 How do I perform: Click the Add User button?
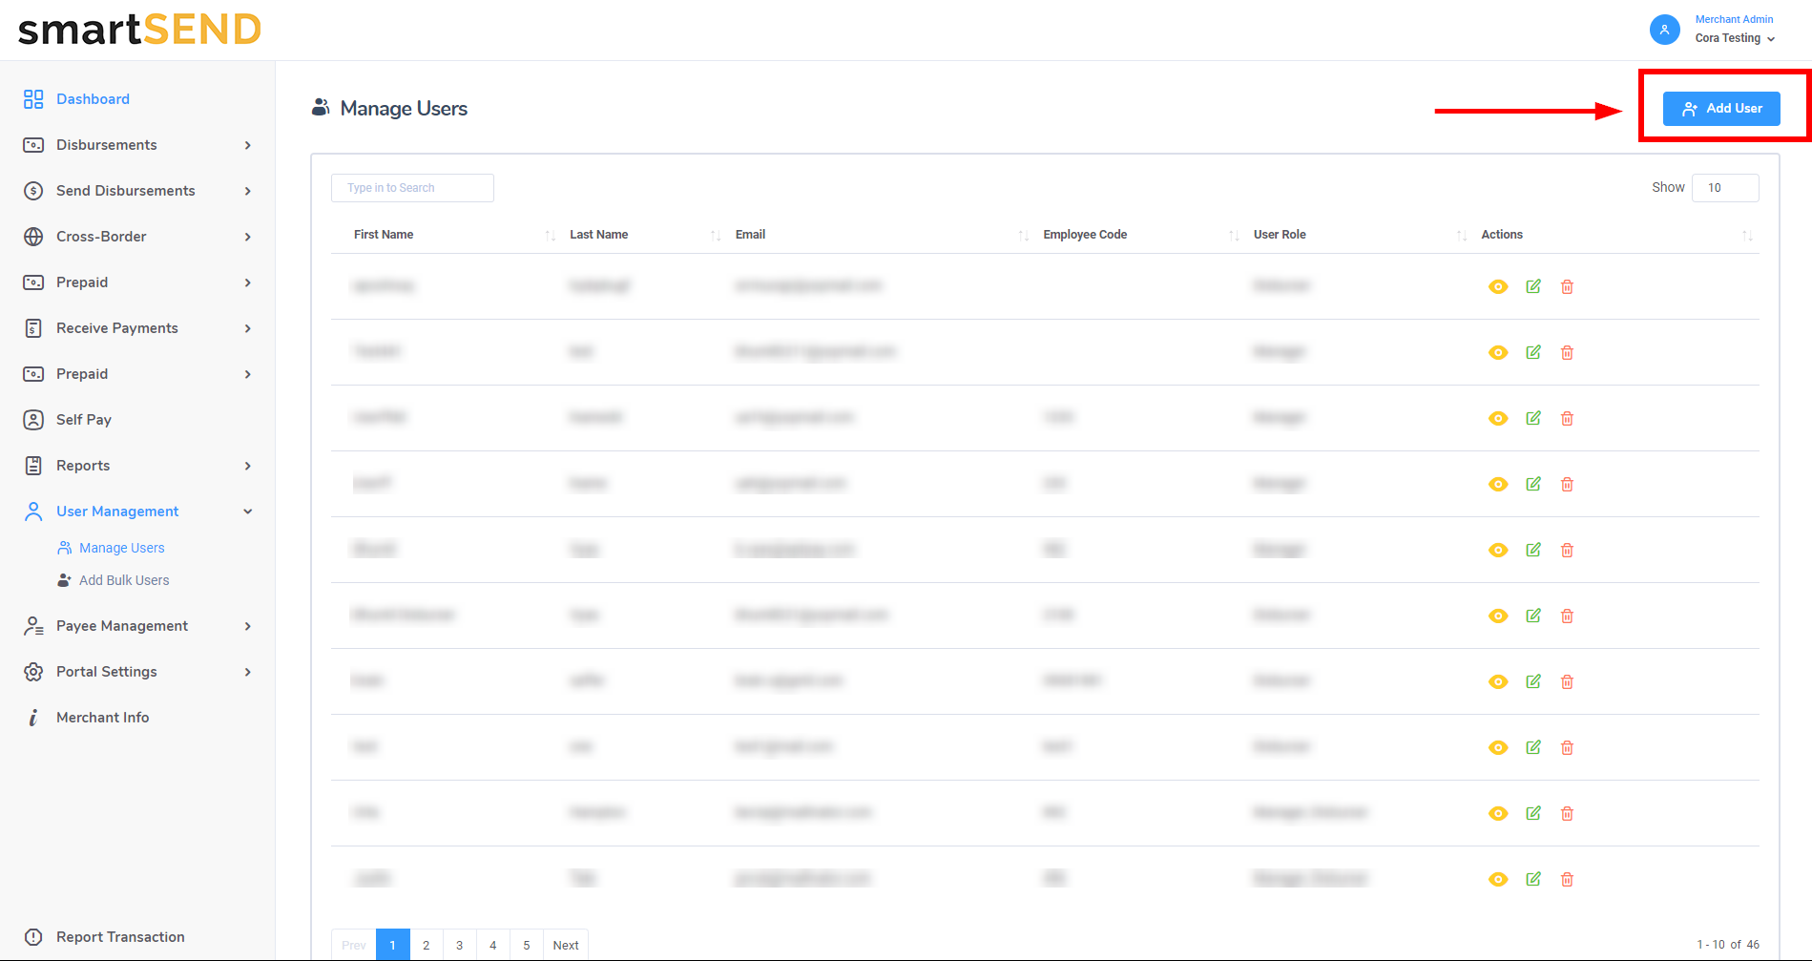pyautogui.click(x=1720, y=109)
